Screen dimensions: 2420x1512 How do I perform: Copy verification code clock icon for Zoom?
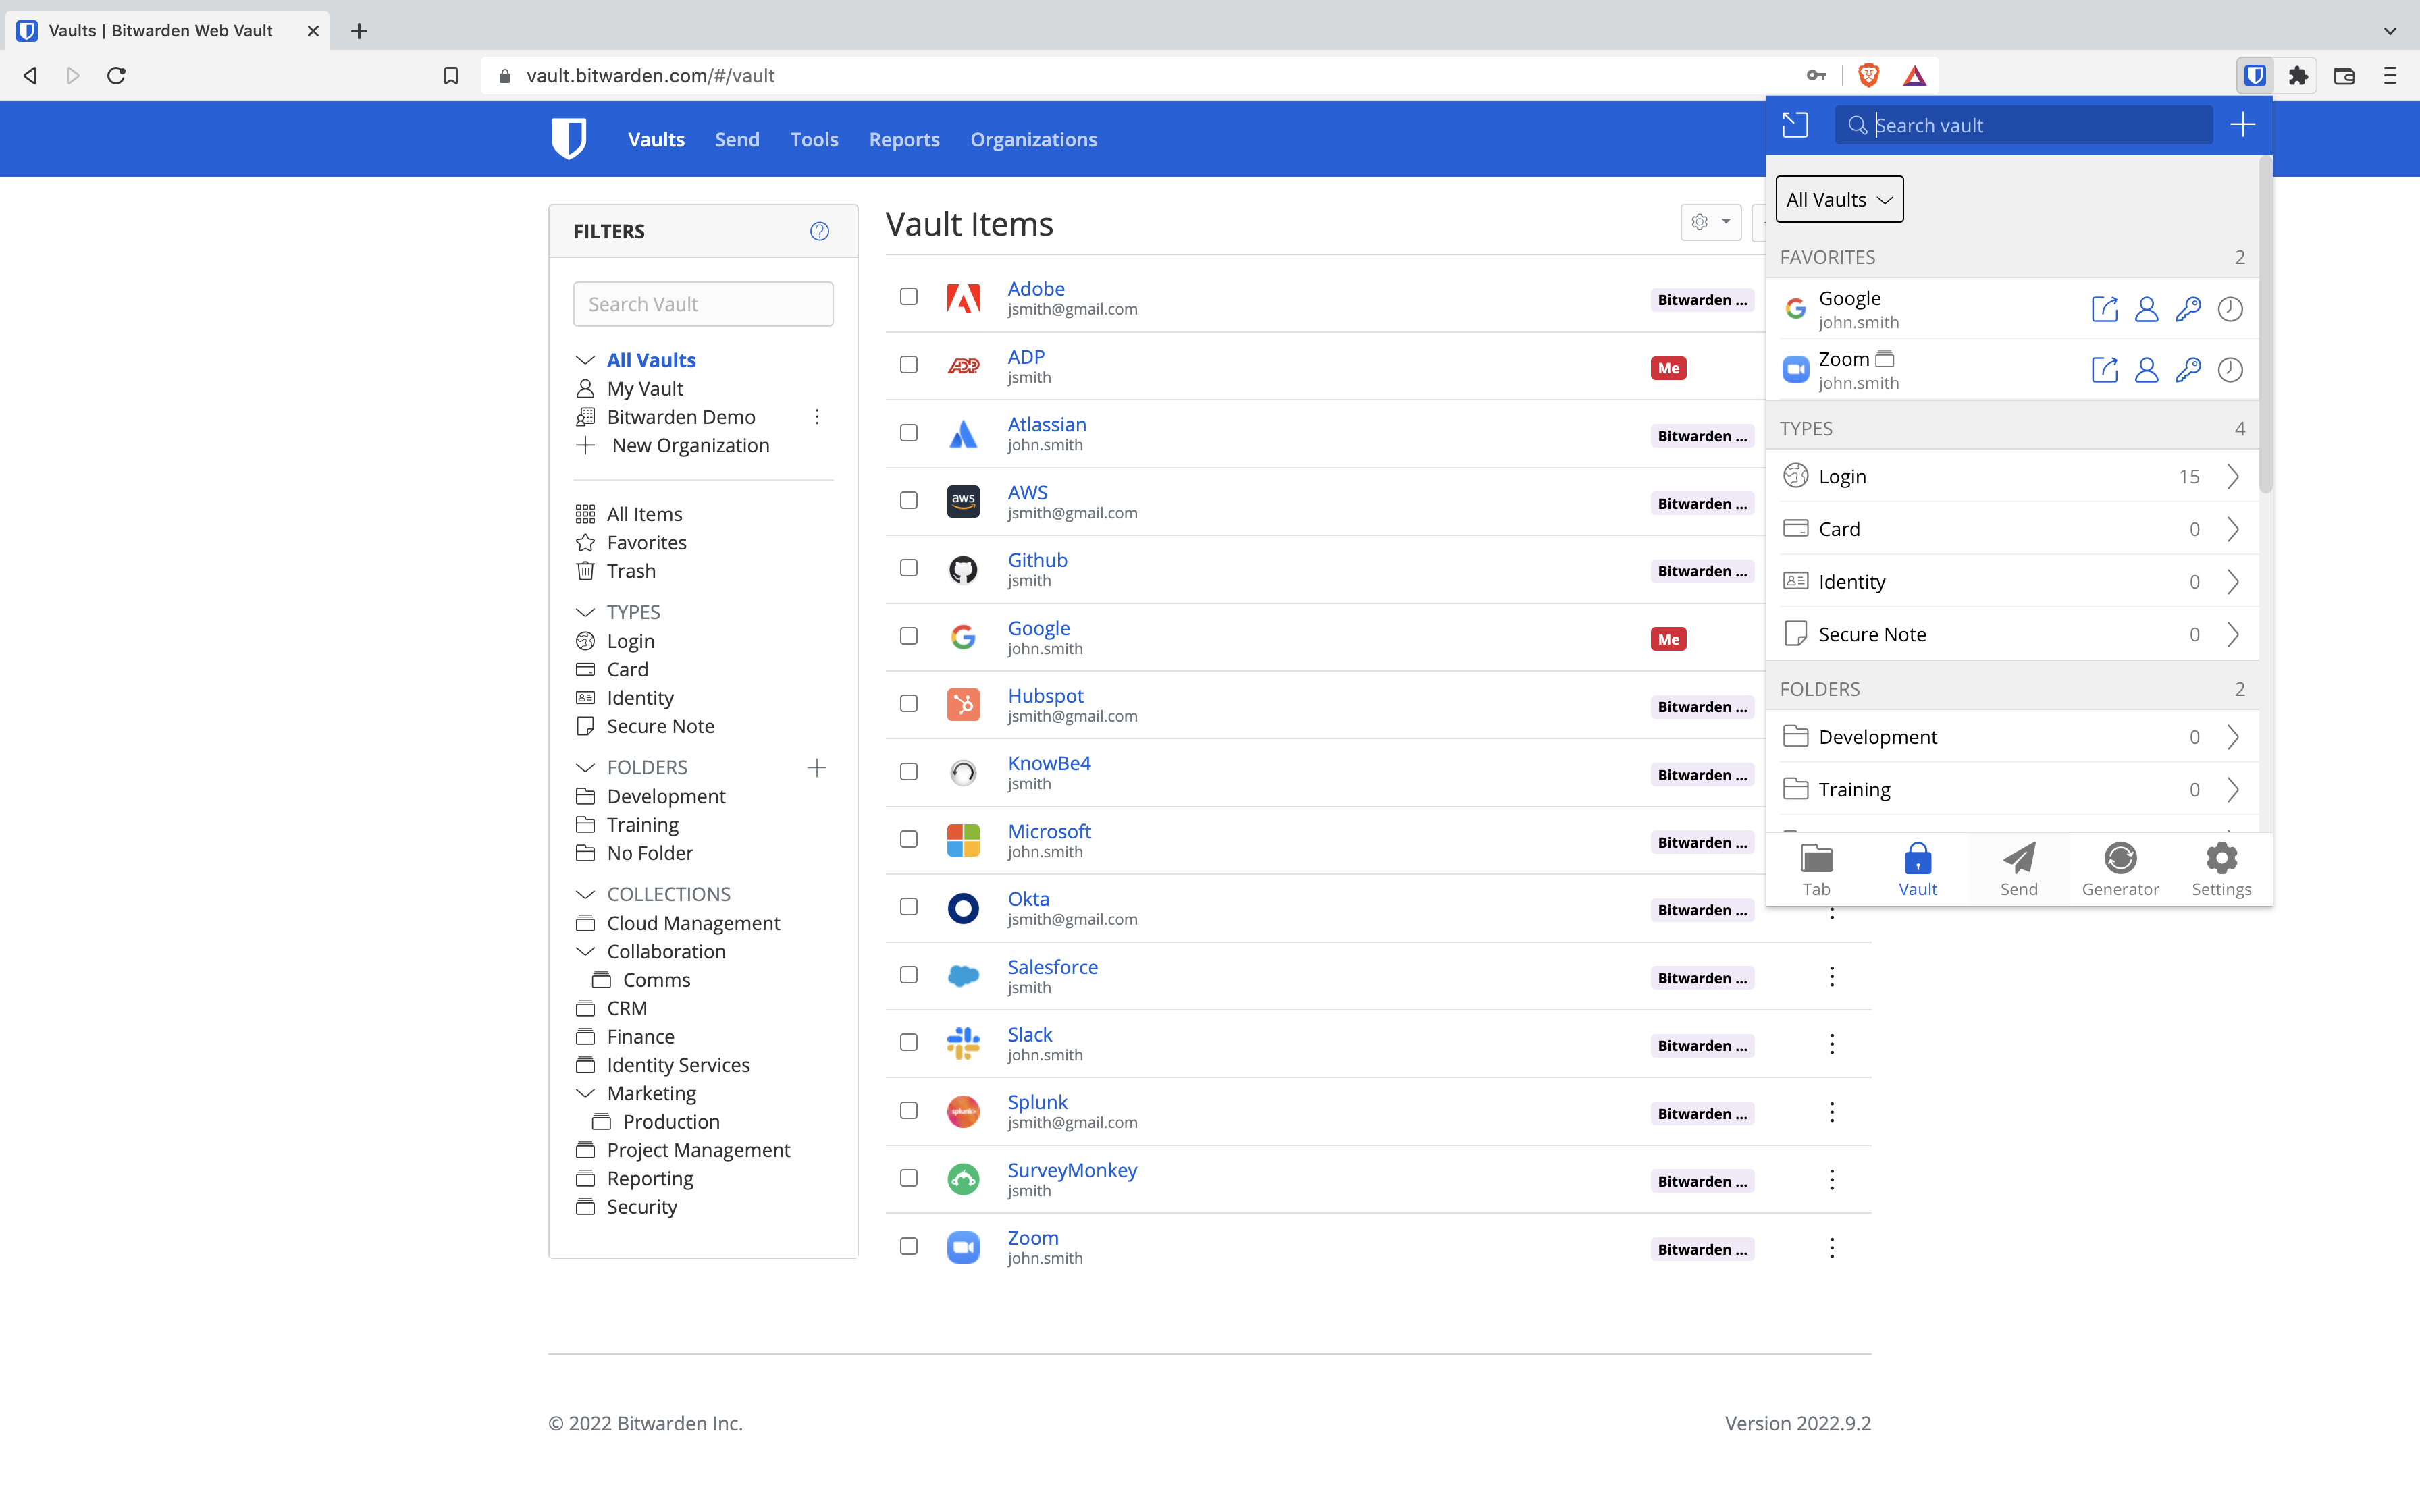click(x=2230, y=370)
